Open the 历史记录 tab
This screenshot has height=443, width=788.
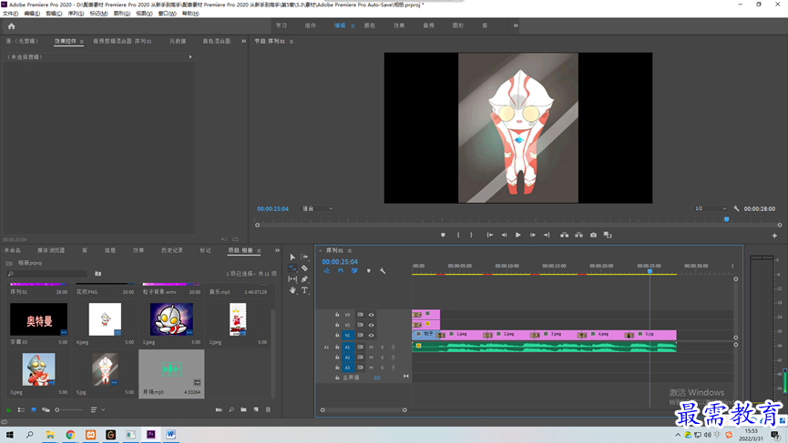click(172, 250)
